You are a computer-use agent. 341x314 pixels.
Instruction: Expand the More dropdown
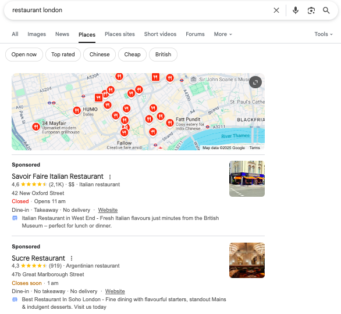[x=223, y=34]
